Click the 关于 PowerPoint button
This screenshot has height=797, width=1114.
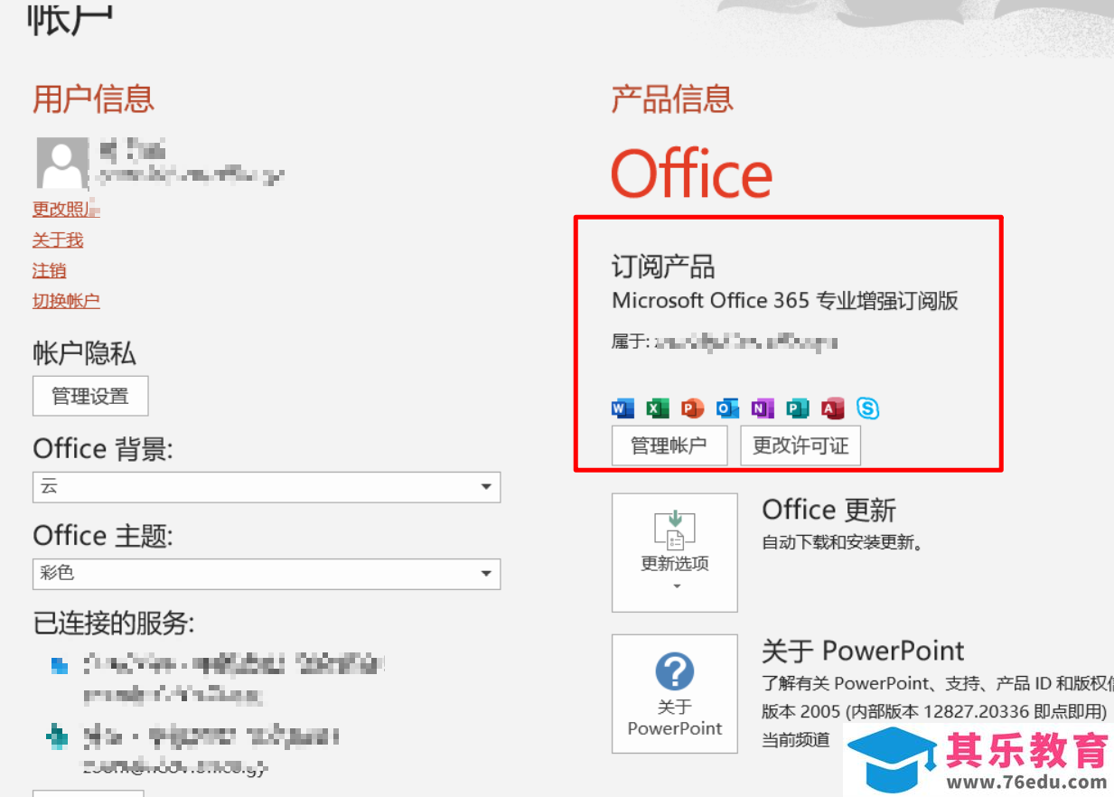coord(675,694)
